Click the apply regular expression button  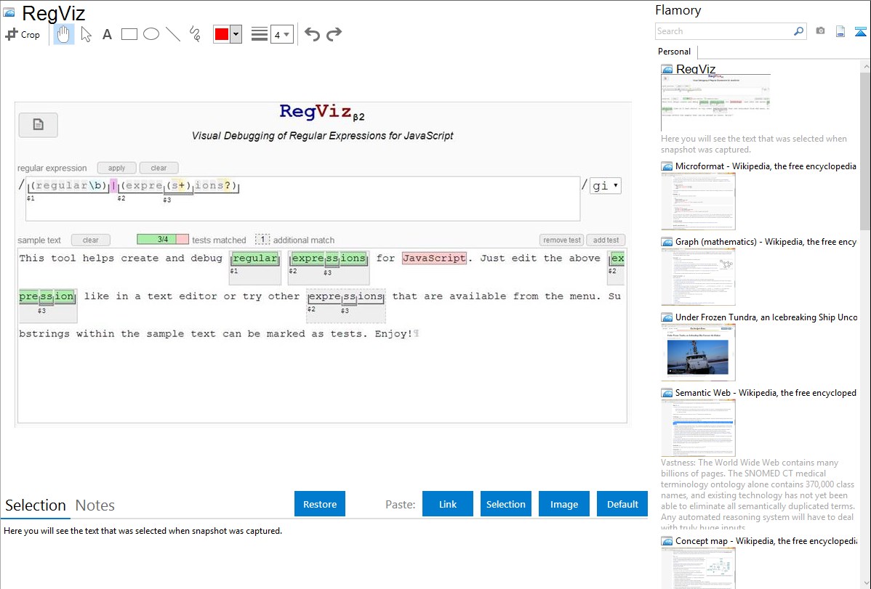pyautogui.click(x=116, y=168)
